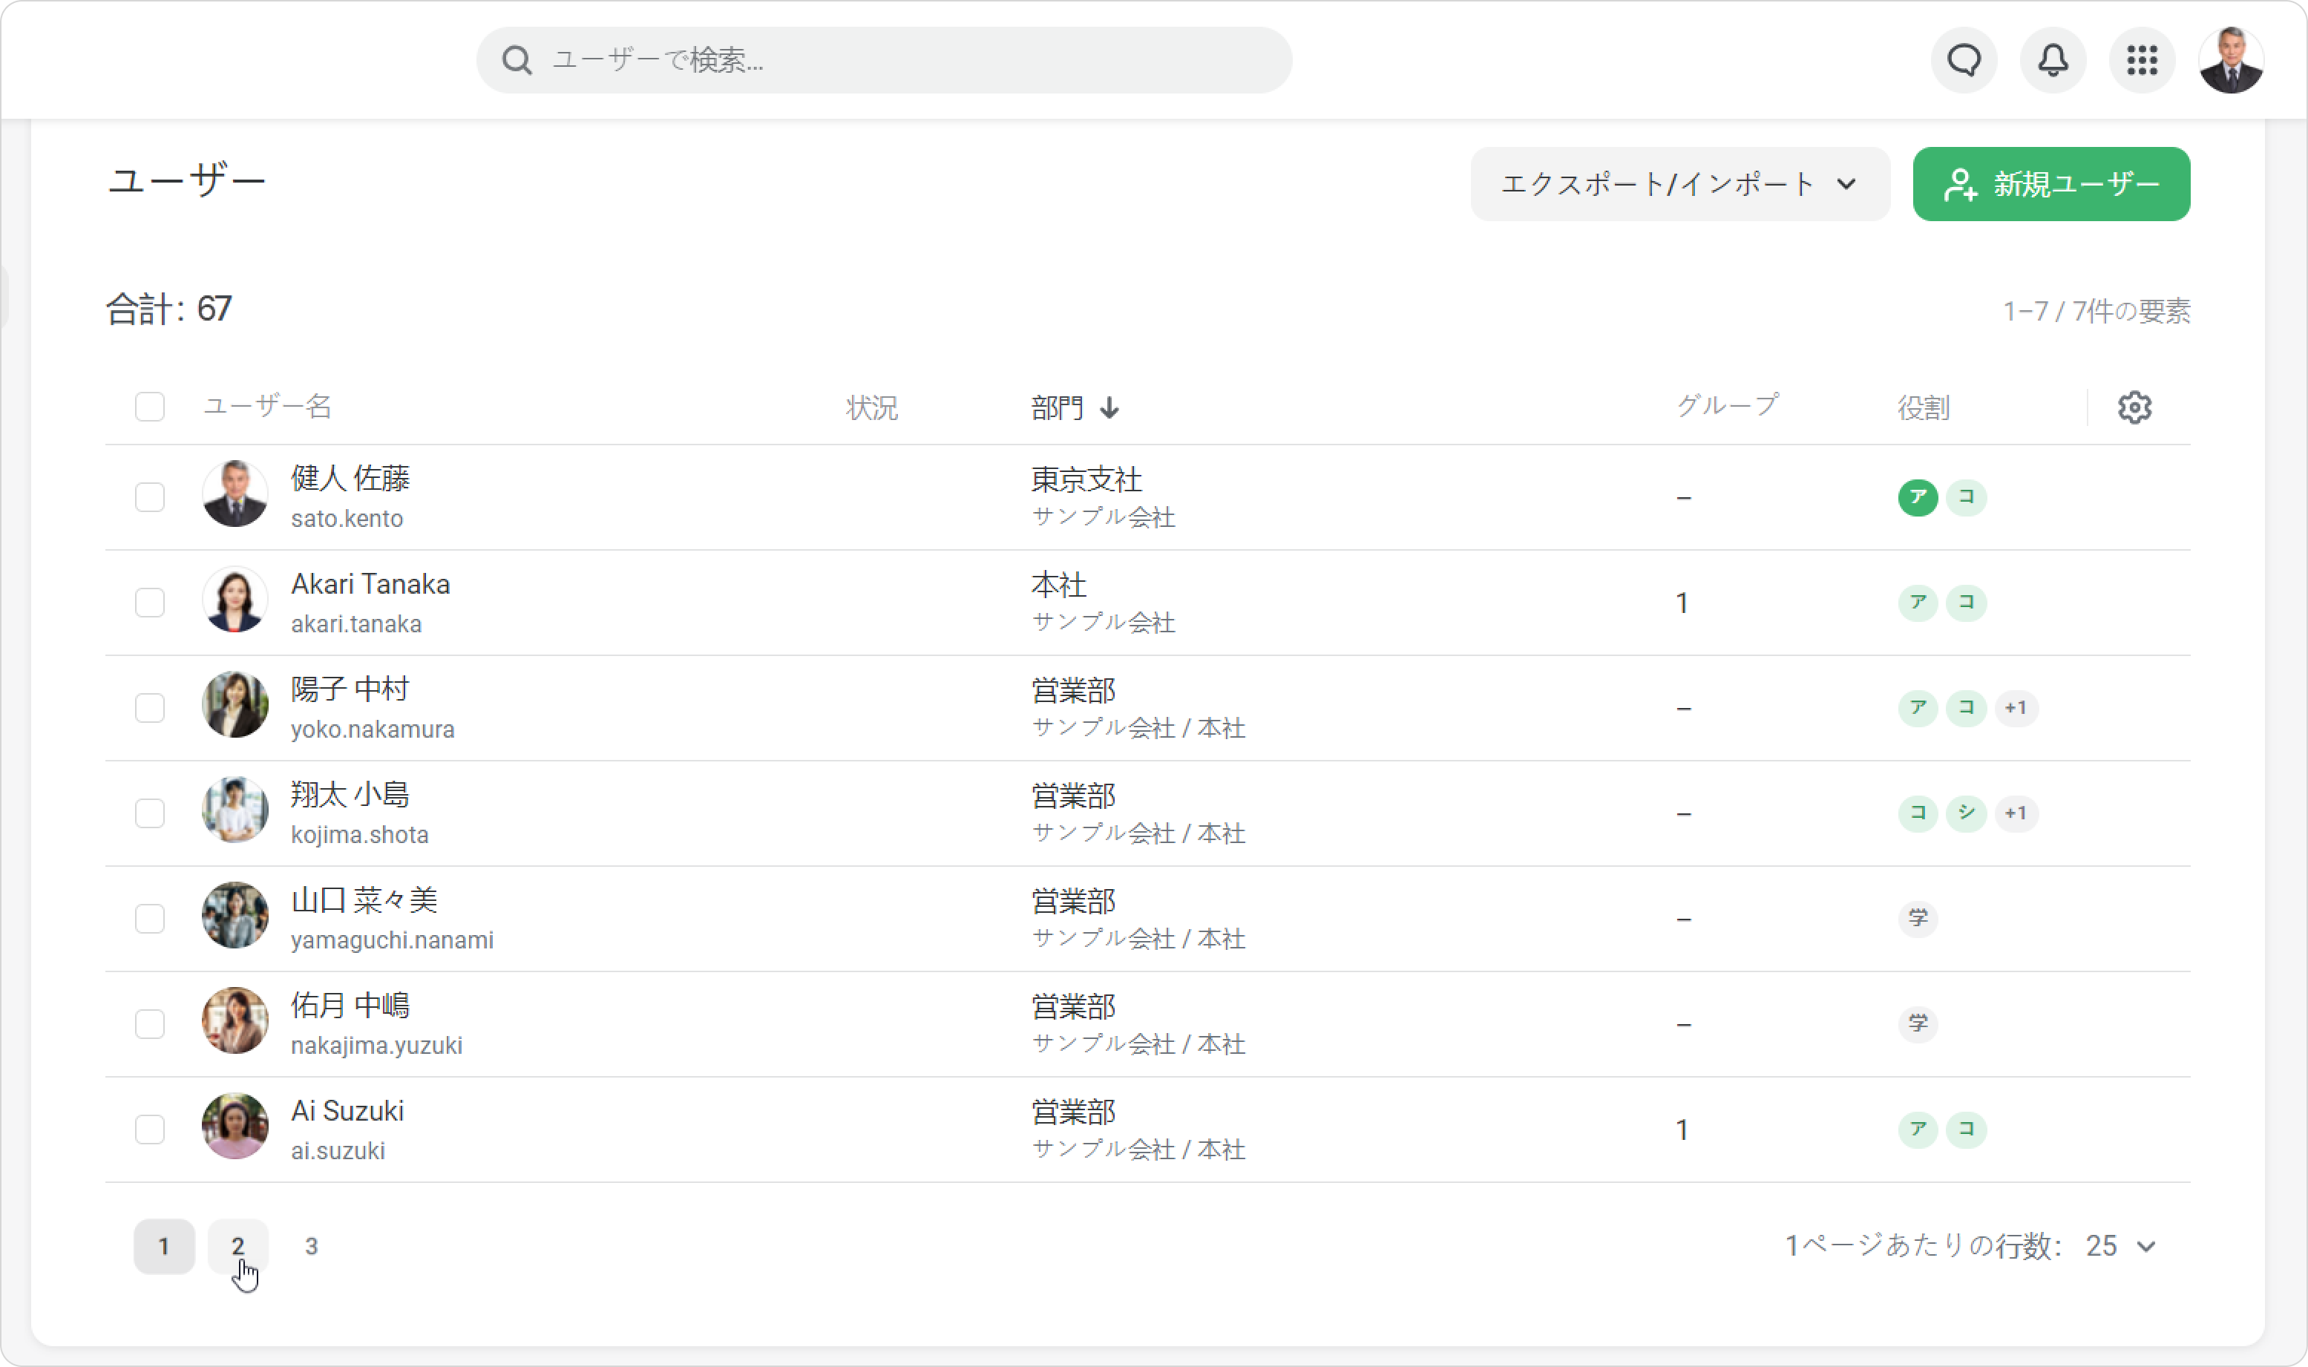Go to page 1
Screen dimensions: 2308x1367
pos(164,1246)
